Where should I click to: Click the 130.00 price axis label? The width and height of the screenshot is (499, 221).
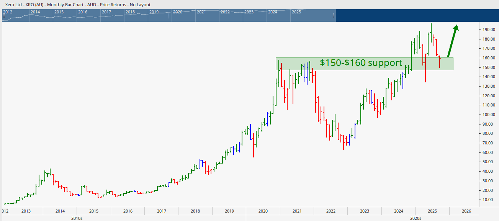click(489, 86)
